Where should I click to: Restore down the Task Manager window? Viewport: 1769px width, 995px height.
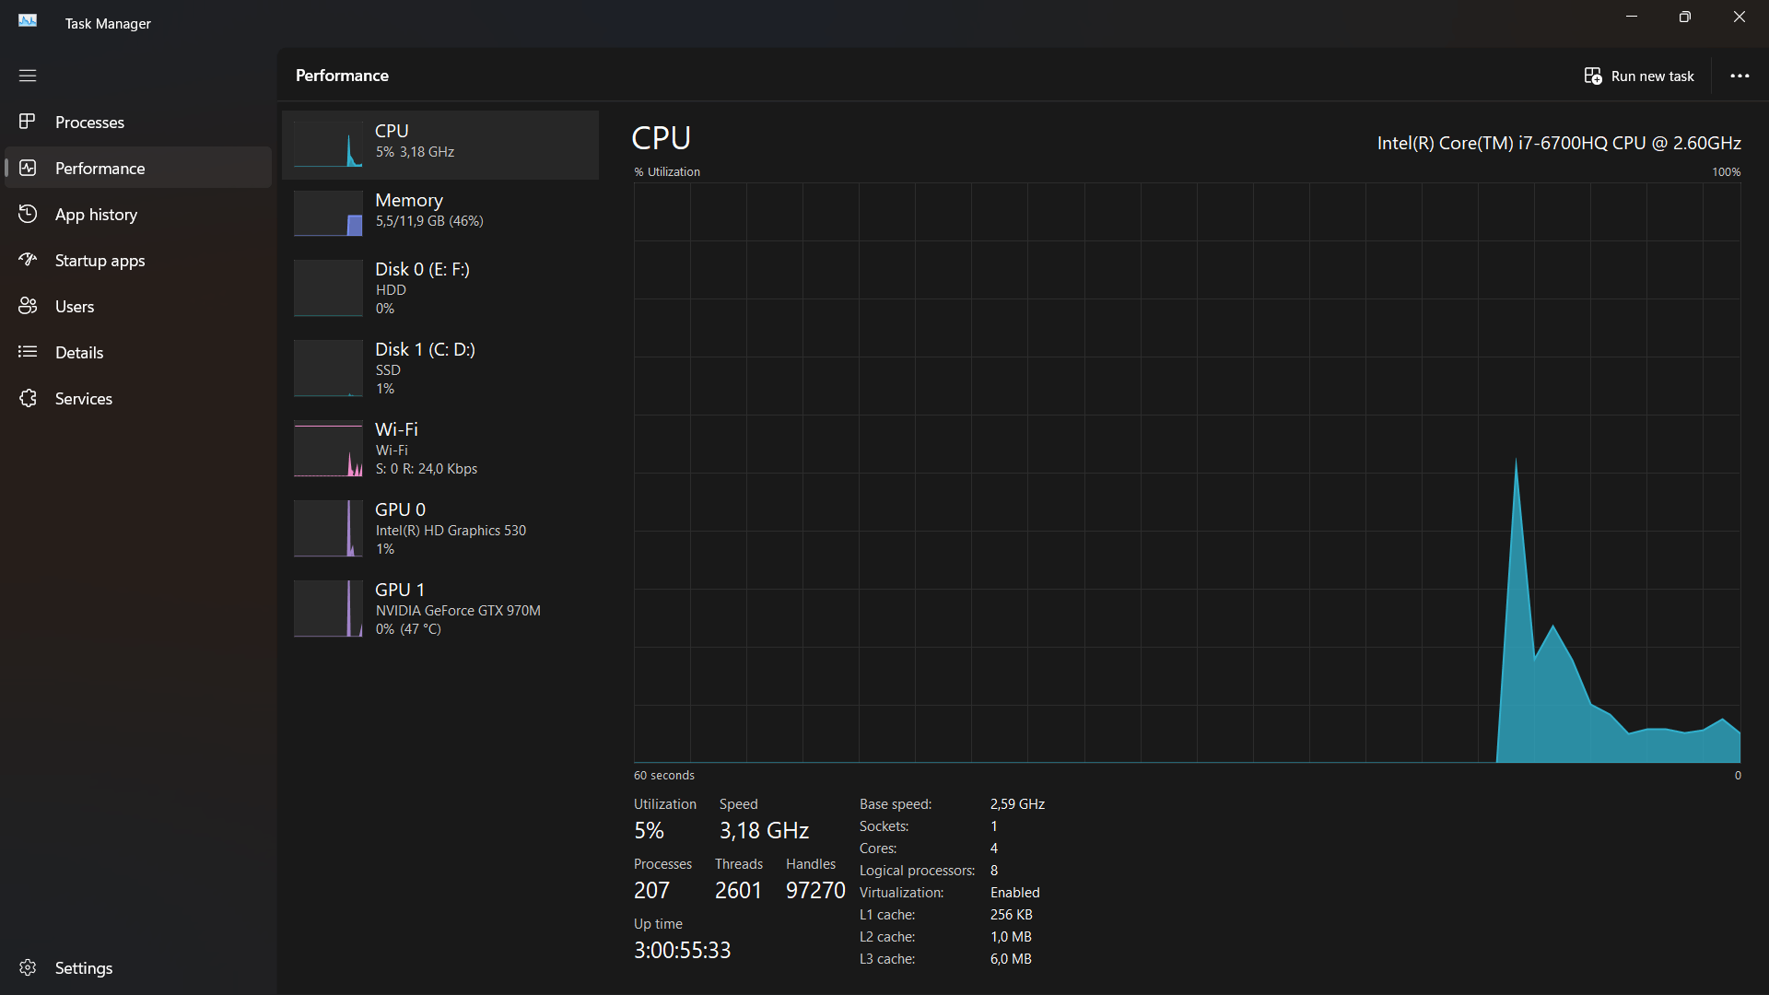(x=1685, y=17)
